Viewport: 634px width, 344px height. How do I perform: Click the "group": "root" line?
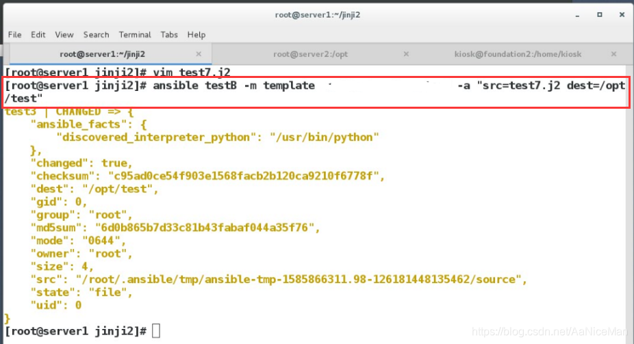pyautogui.click(x=81, y=215)
